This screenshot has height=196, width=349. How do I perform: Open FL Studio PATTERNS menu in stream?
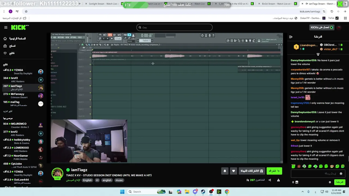tap(61, 37)
